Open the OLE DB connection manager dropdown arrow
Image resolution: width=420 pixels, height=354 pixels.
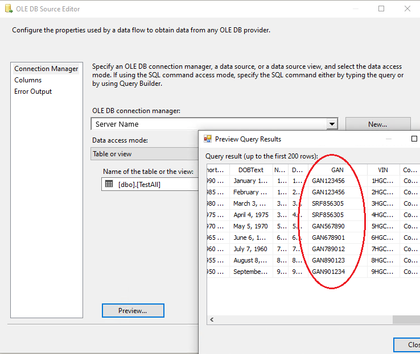pyautogui.click(x=332, y=124)
